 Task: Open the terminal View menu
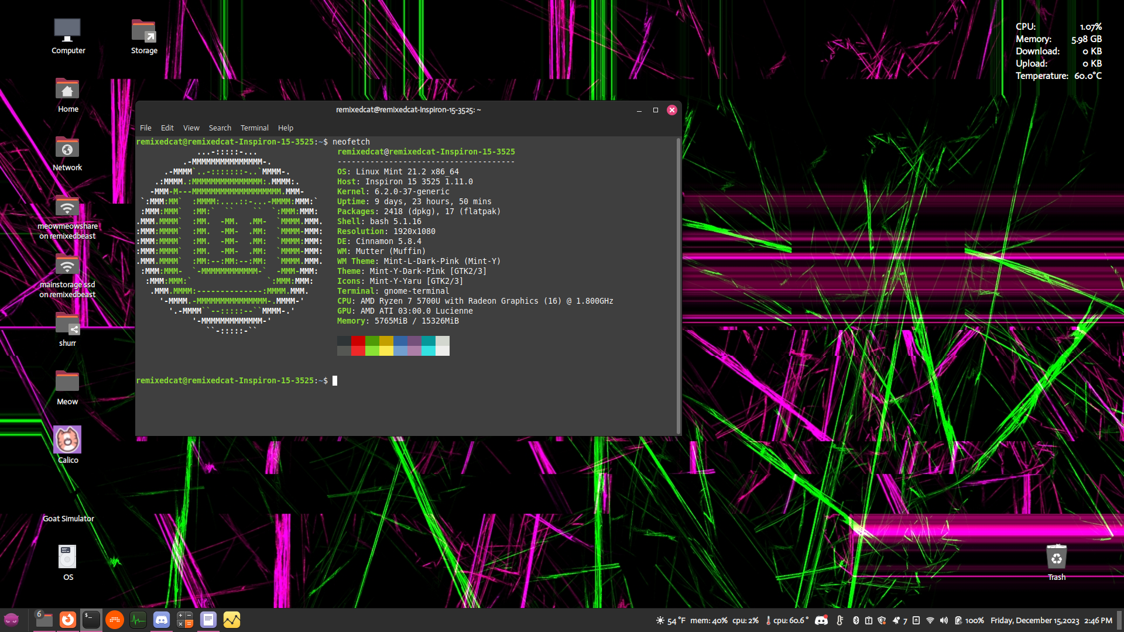[191, 128]
